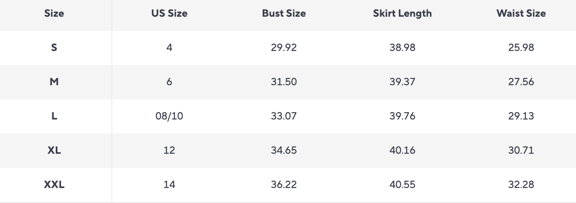This screenshot has height=203, width=576.
Task: Select bust size value 34.65
Action: [x=284, y=150]
